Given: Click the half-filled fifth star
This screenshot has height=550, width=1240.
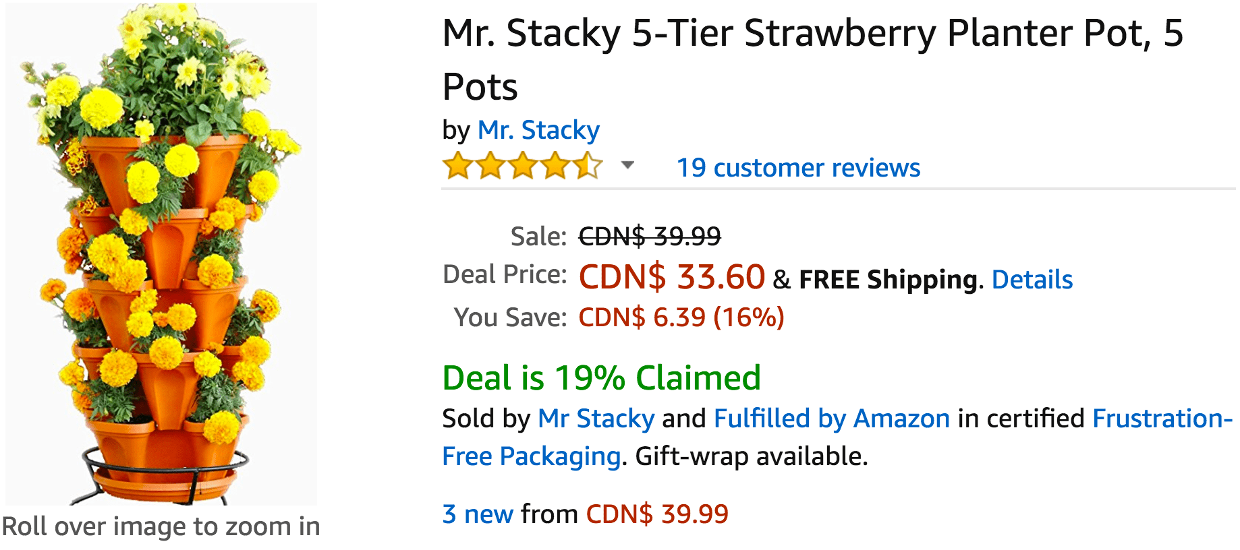Looking at the screenshot, I should 588,166.
